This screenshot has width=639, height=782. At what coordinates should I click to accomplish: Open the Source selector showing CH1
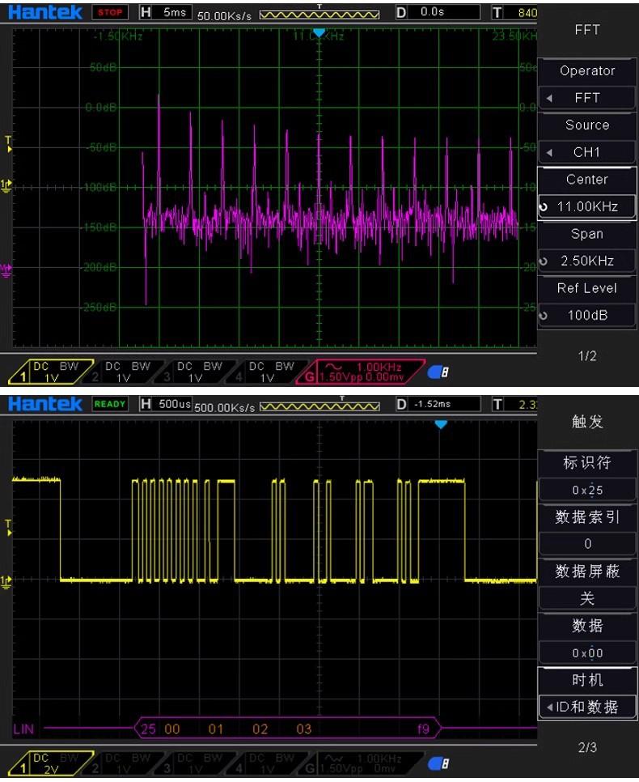[587, 151]
